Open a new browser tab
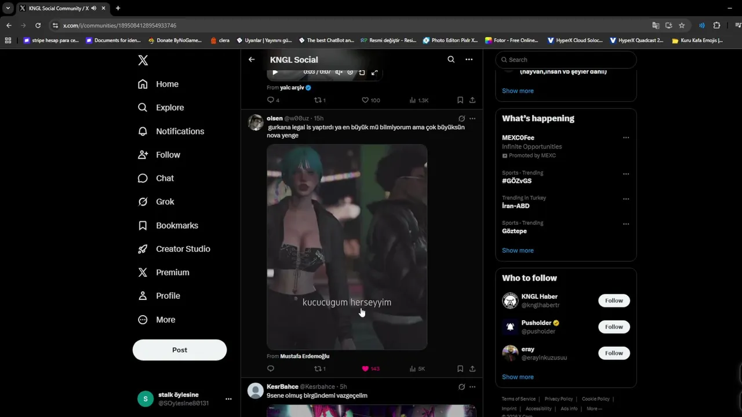The height and width of the screenshot is (417, 742). (x=118, y=8)
